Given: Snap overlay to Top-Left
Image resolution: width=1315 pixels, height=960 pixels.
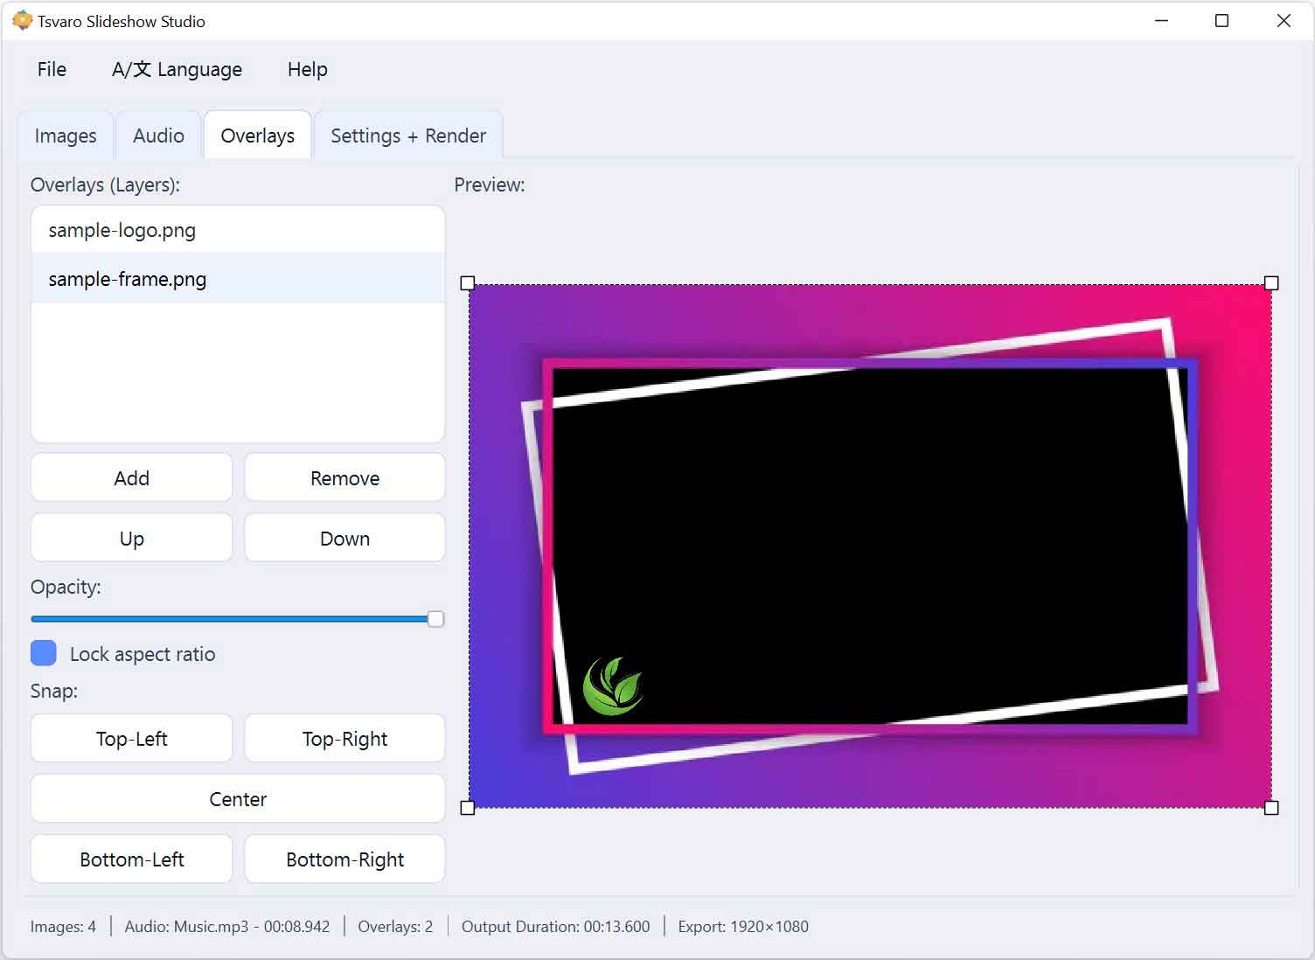Looking at the screenshot, I should [x=131, y=738].
